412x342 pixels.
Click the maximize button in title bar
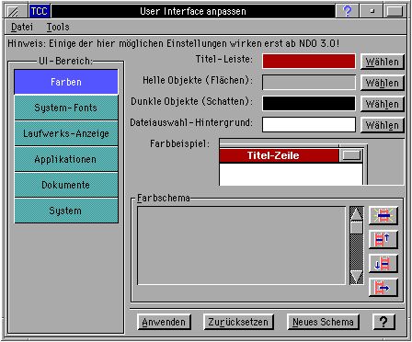(x=395, y=11)
